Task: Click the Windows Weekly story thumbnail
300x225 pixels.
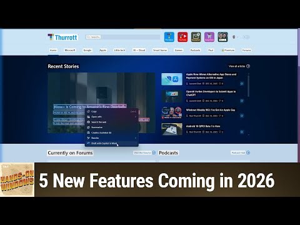Action: click(172, 112)
